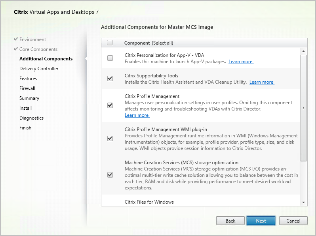Open Learn more link for App-V

[x=240, y=62]
